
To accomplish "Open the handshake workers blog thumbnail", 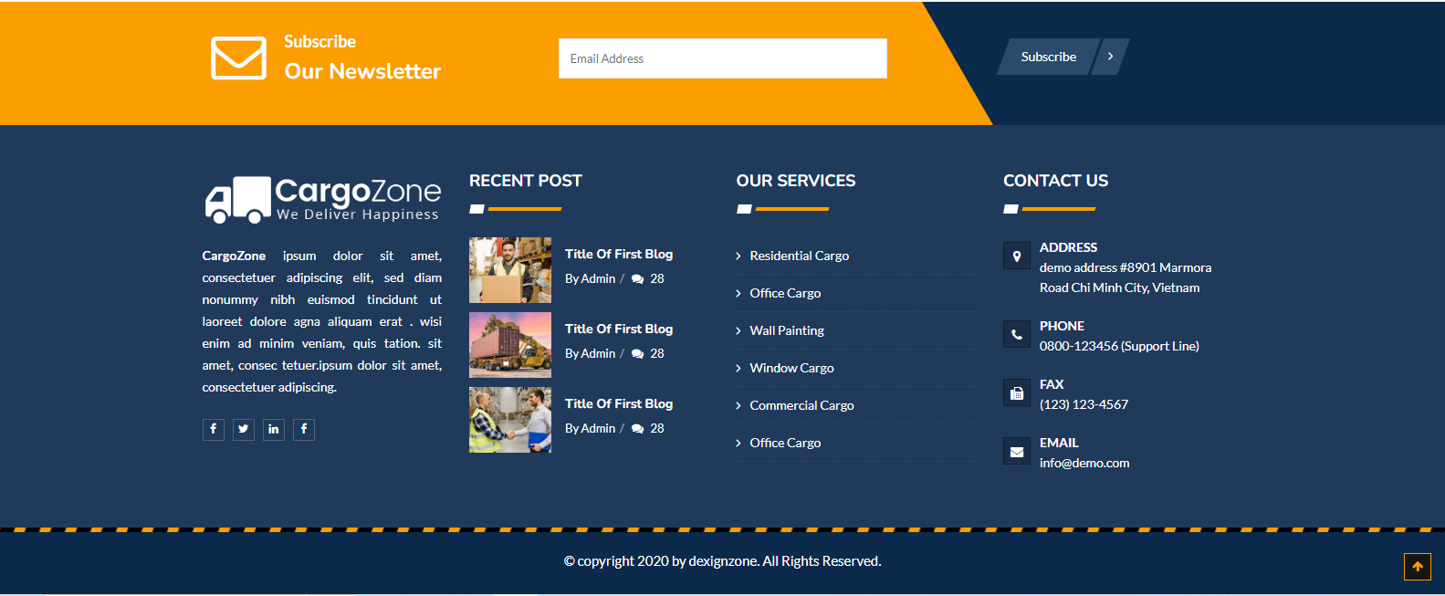I will click(x=509, y=420).
